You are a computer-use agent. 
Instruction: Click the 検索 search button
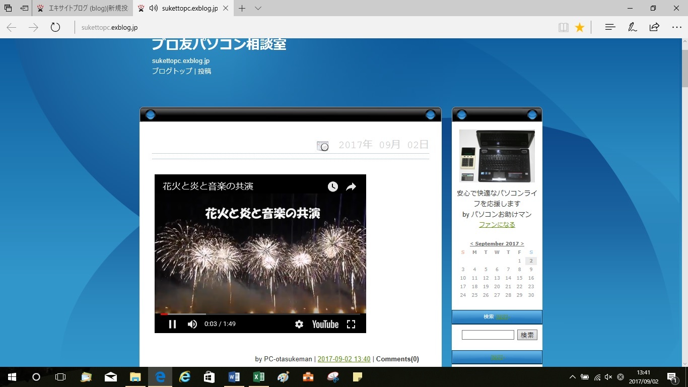(x=527, y=335)
